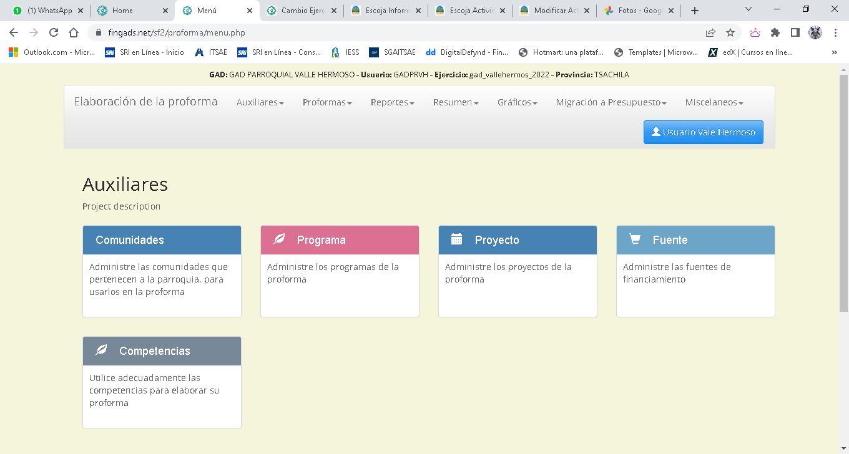Click the Elaboración de la proforma brand link
Screen dimensions: 849x454
(x=145, y=102)
